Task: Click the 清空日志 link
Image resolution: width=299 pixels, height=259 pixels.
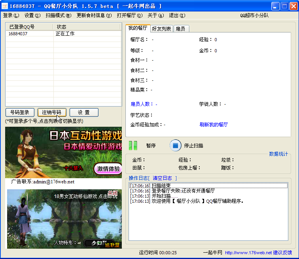Action: click(x=162, y=178)
